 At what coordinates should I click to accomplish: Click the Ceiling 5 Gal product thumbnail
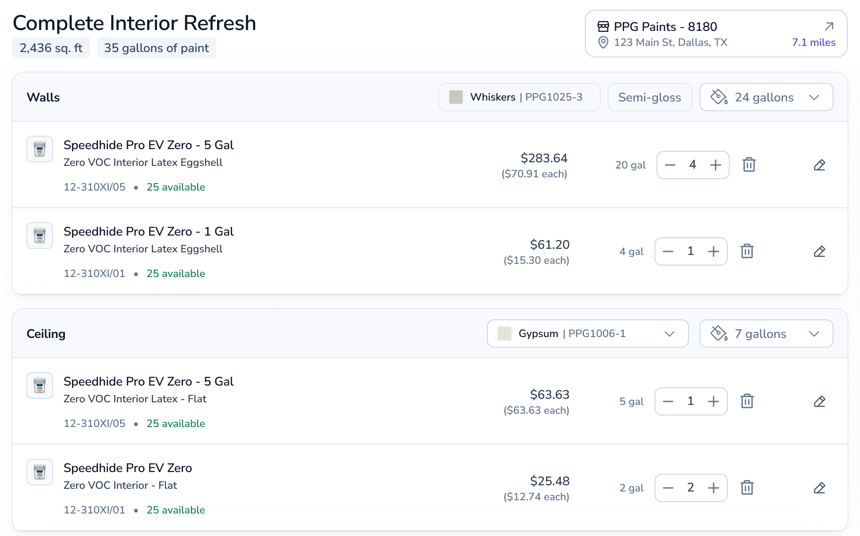(x=40, y=386)
